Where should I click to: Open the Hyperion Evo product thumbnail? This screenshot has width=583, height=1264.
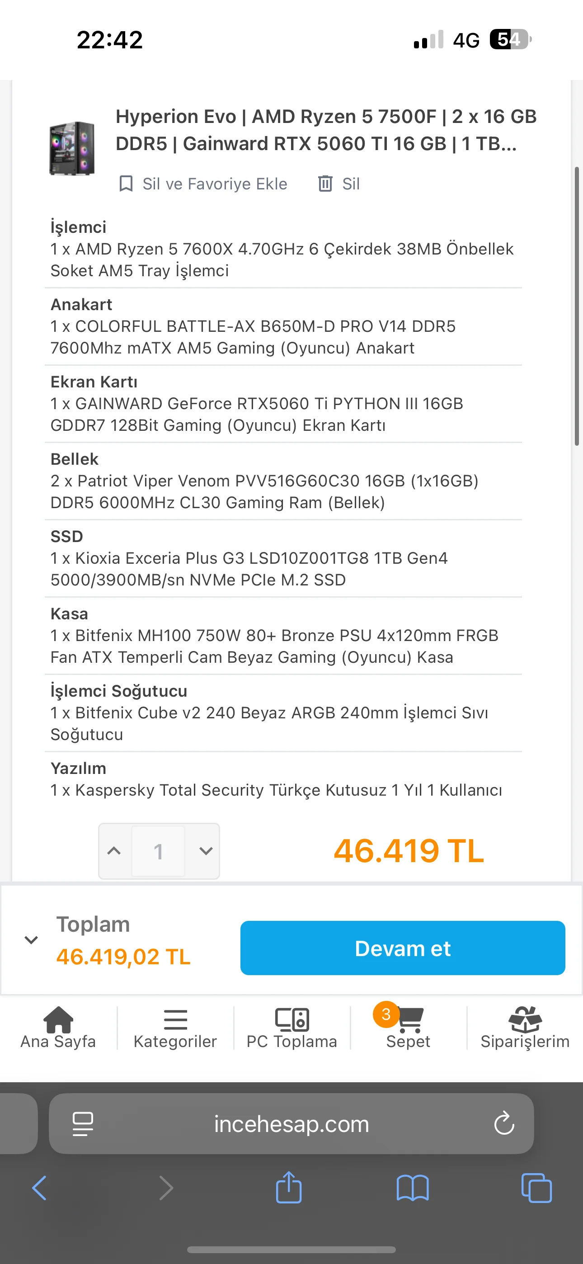click(x=72, y=148)
